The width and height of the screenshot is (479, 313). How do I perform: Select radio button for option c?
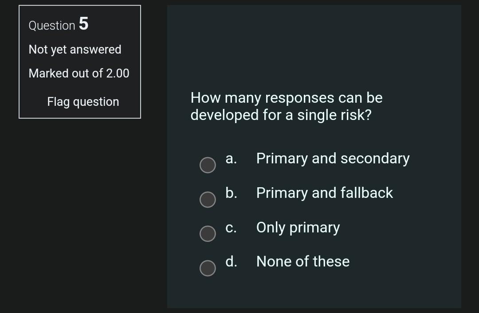point(208,234)
